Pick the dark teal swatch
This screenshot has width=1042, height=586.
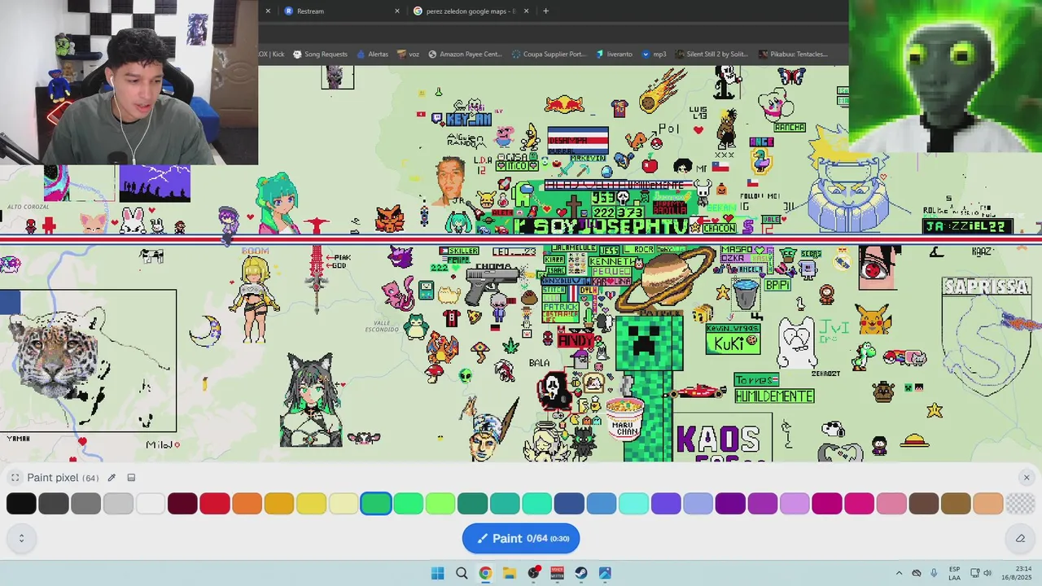coord(472,504)
